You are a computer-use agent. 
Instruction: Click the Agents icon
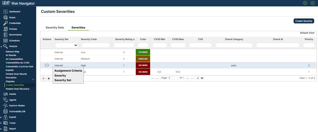coord(5,100)
